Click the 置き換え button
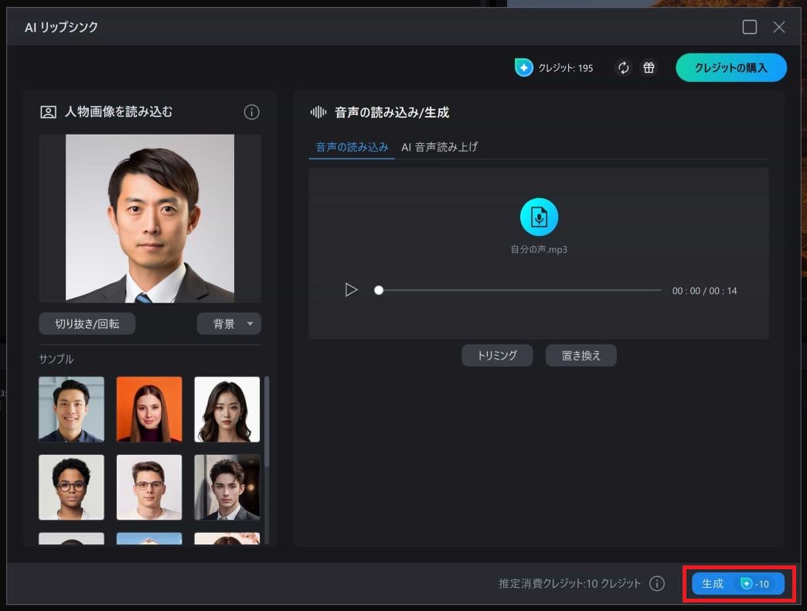 click(x=581, y=355)
